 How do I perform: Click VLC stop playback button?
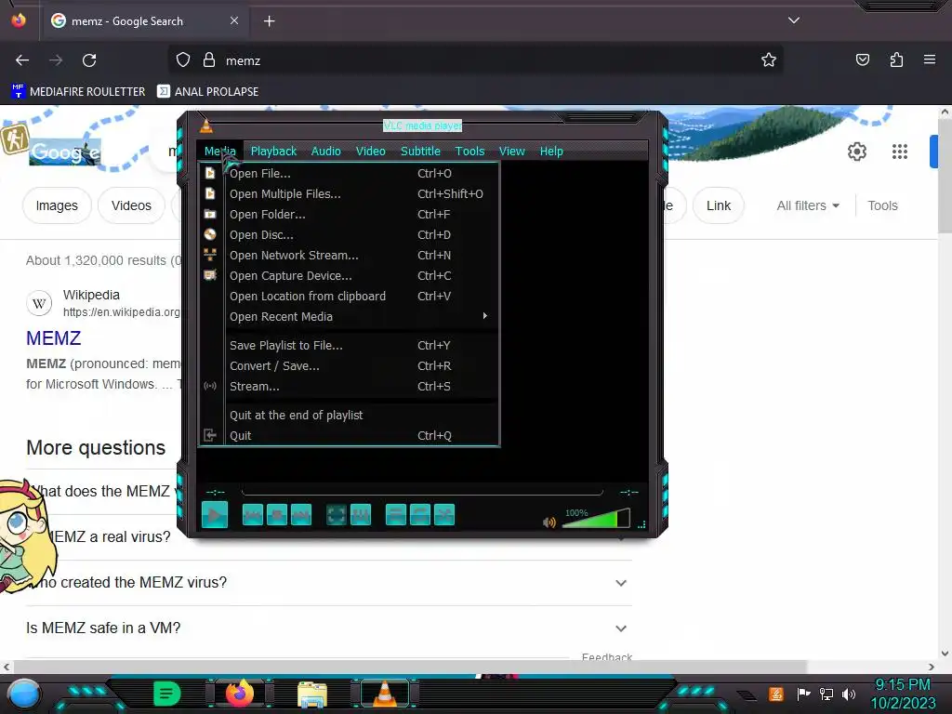pos(277,515)
